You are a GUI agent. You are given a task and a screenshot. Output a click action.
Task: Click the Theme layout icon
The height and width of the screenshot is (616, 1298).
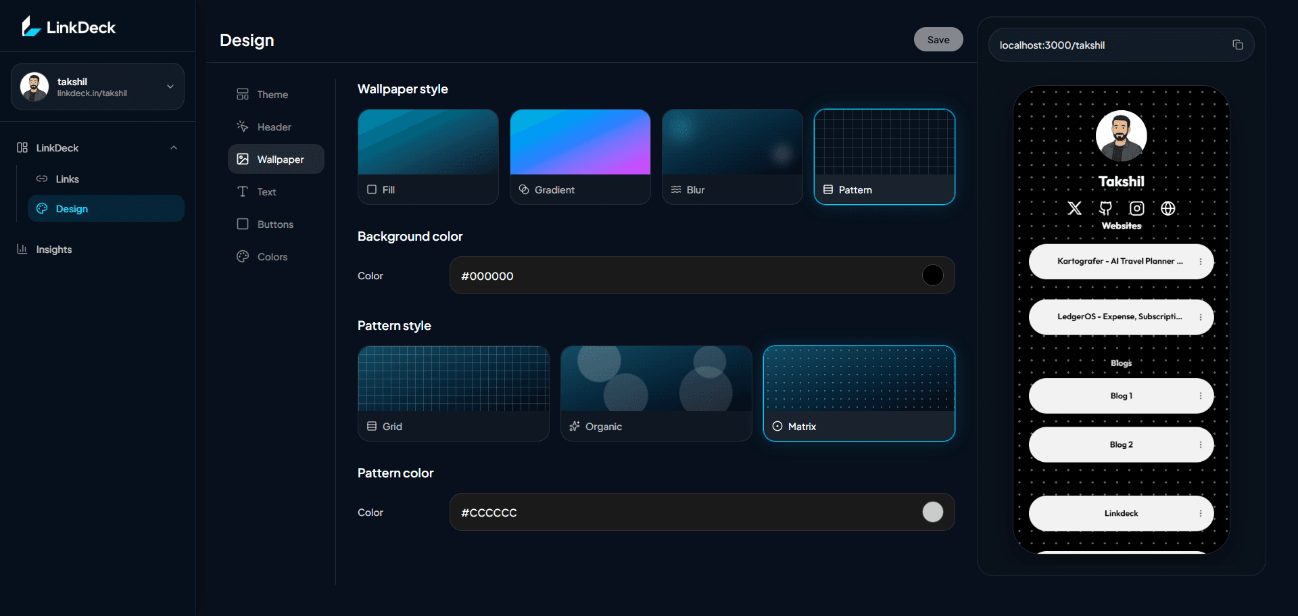coord(243,94)
